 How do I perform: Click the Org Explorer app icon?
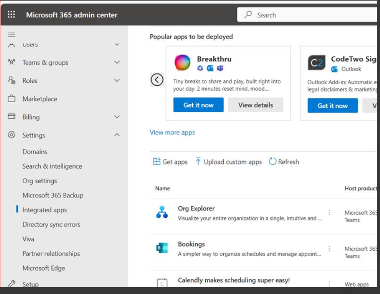[x=162, y=212]
